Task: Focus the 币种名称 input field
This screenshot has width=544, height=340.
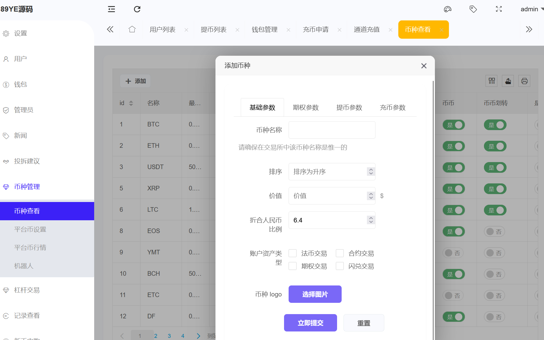Action: (332, 130)
